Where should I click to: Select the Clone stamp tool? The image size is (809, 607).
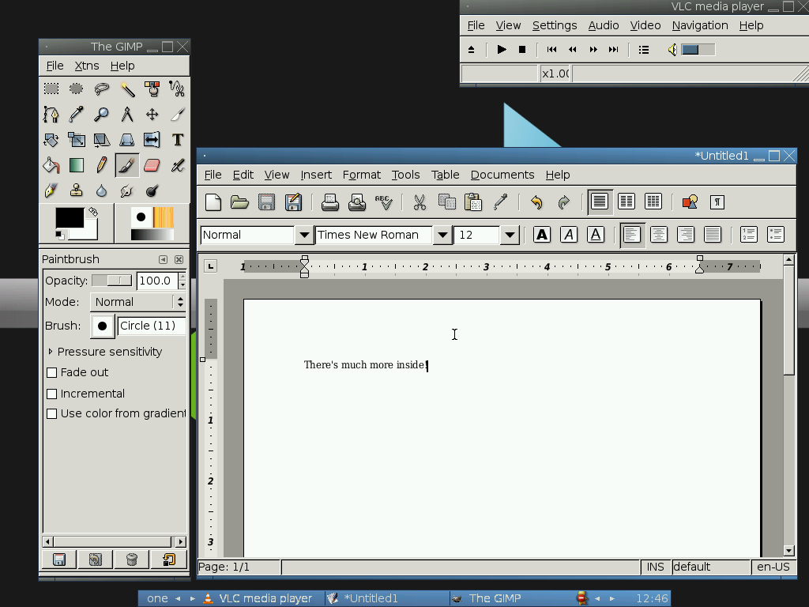pos(77,190)
